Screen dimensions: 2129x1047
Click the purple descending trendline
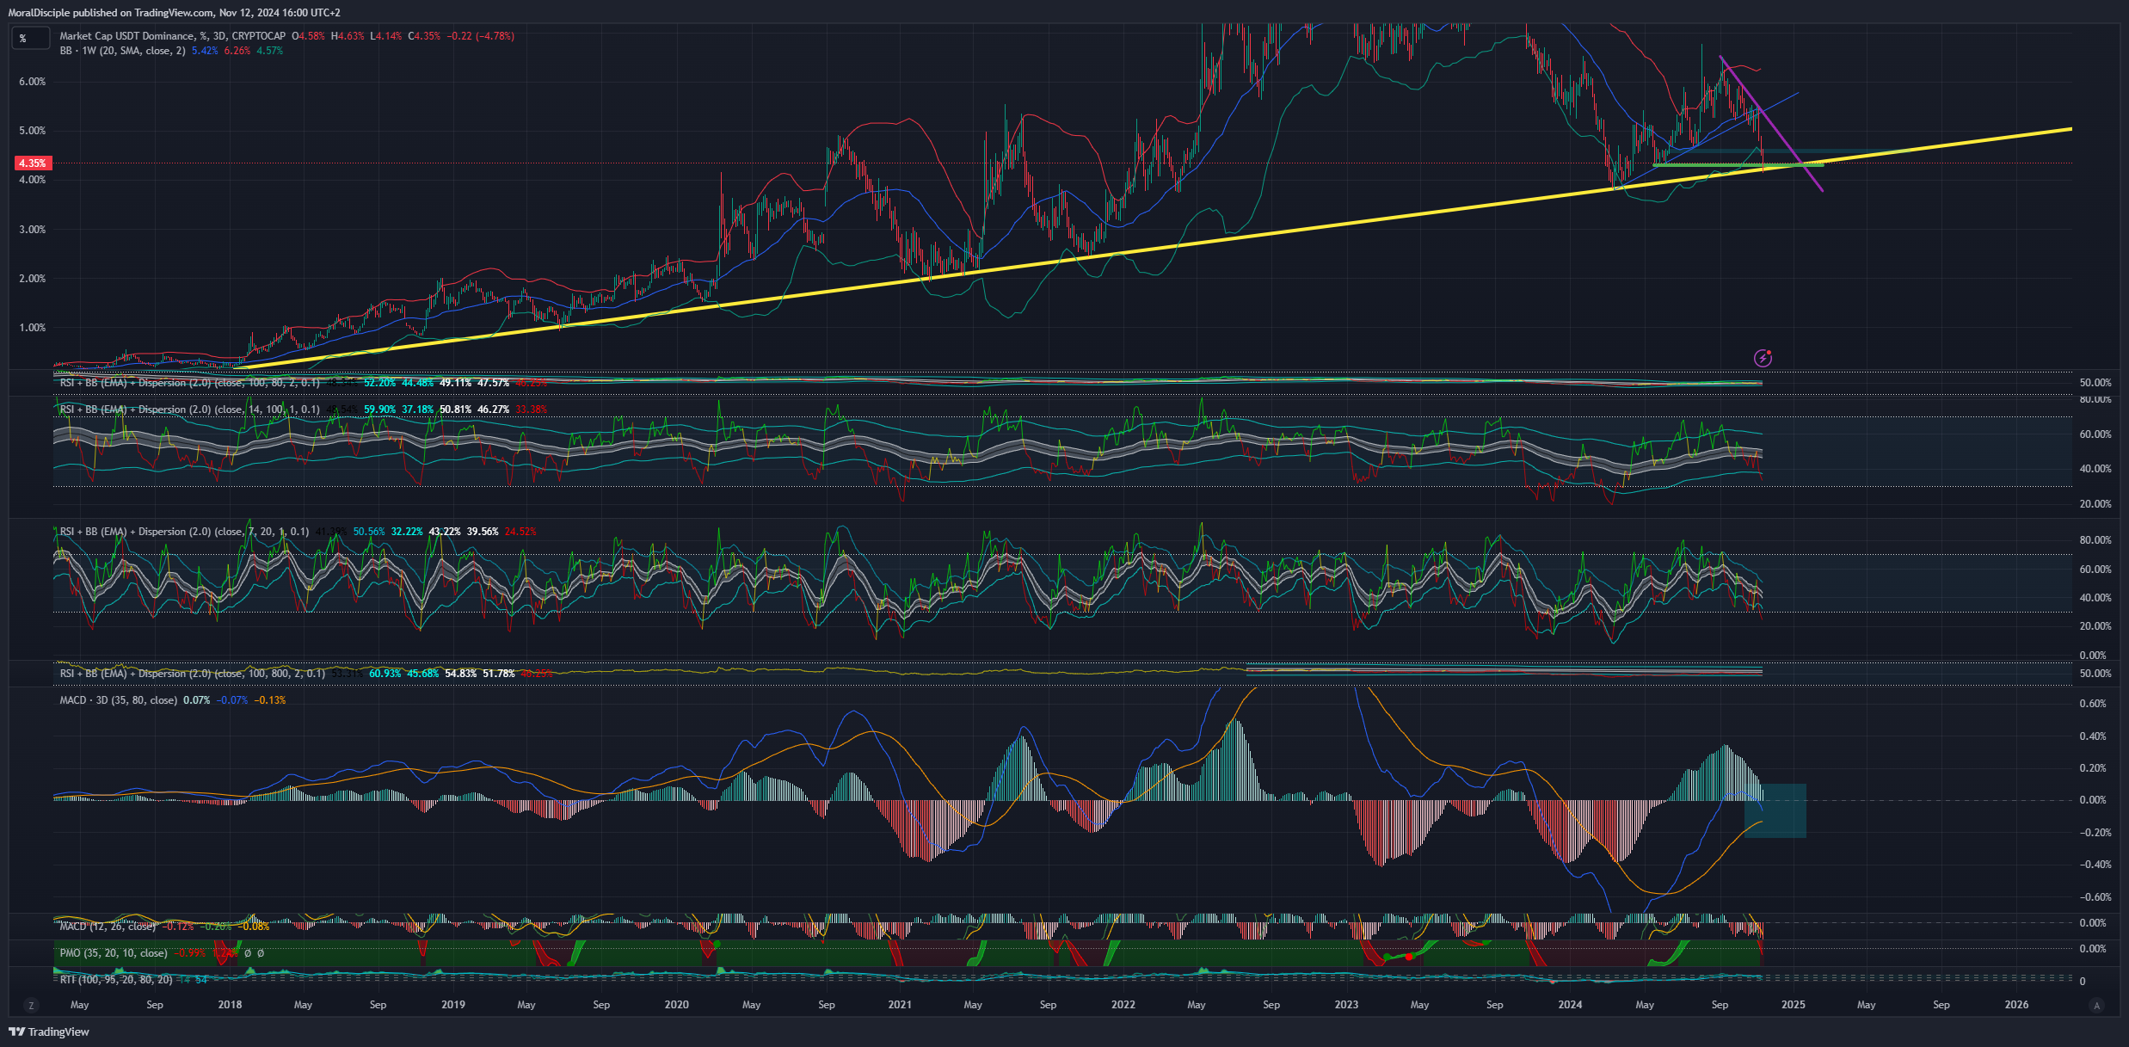(x=1772, y=124)
